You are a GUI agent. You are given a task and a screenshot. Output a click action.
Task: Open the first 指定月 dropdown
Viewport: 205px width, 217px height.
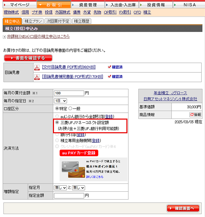click(x=60, y=188)
